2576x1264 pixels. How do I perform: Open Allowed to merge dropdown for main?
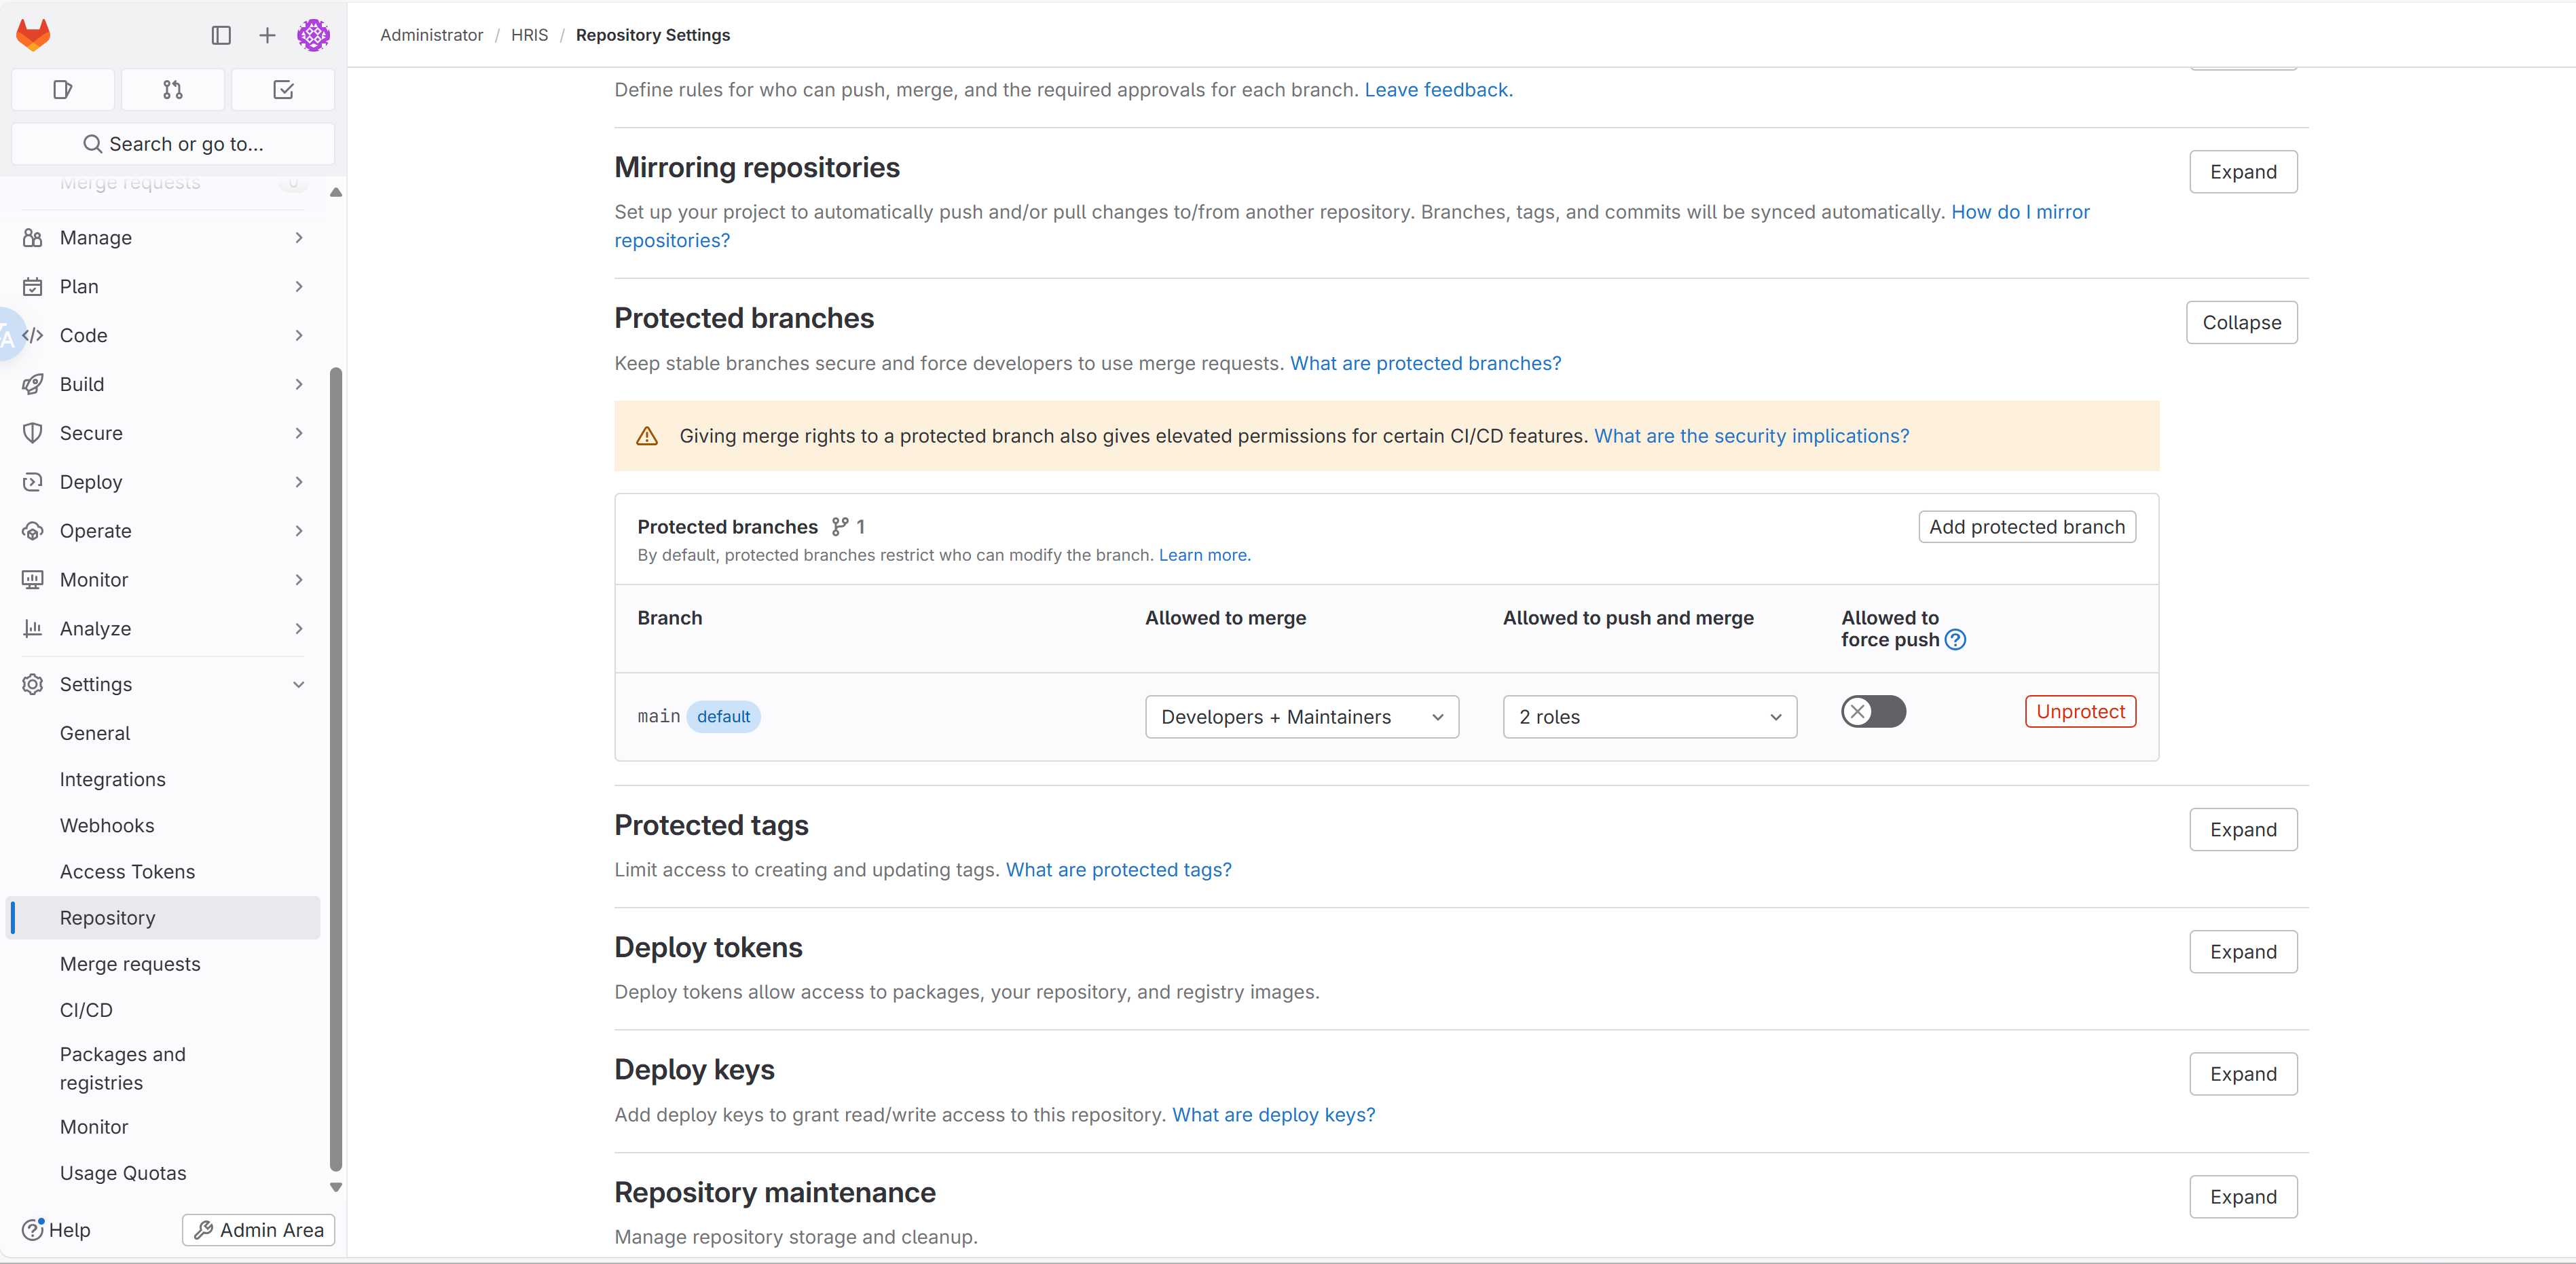(x=1302, y=717)
